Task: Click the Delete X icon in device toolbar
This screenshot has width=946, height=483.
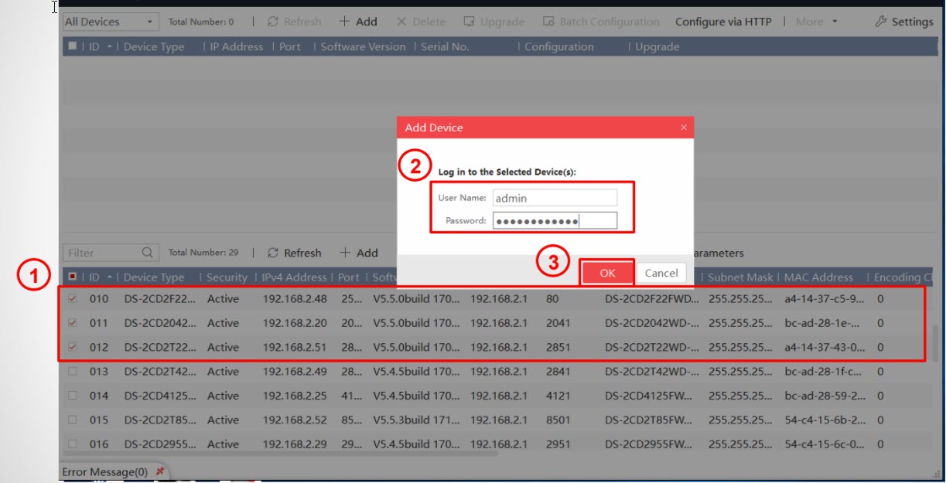Action: [x=401, y=22]
